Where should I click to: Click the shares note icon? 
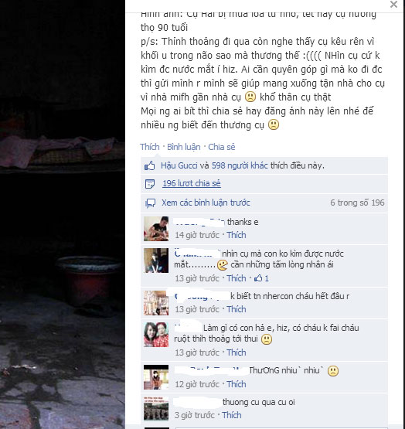pos(150,184)
